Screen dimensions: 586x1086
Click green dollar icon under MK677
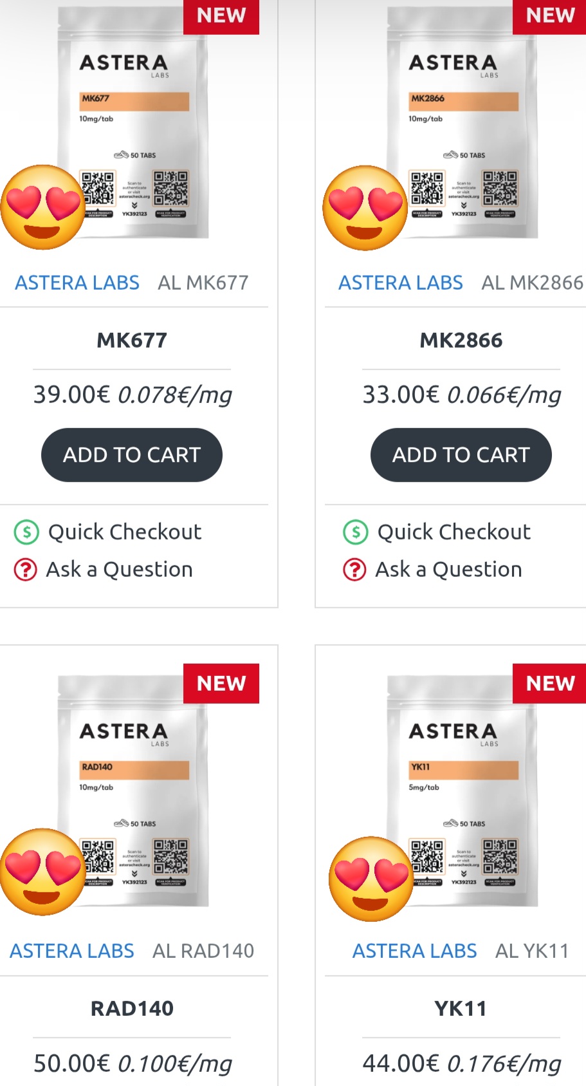pyautogui.click(x=26, y=532)
